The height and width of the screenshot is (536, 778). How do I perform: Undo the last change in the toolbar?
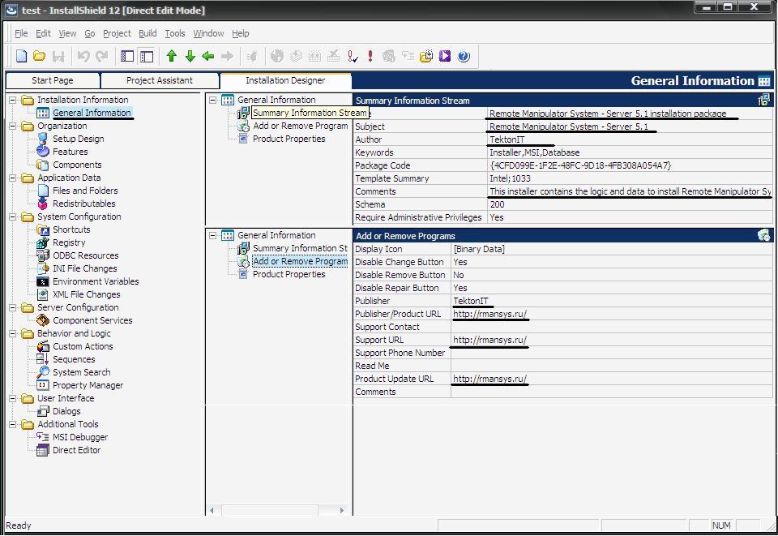pyautogui.click(x=83, y=56)
